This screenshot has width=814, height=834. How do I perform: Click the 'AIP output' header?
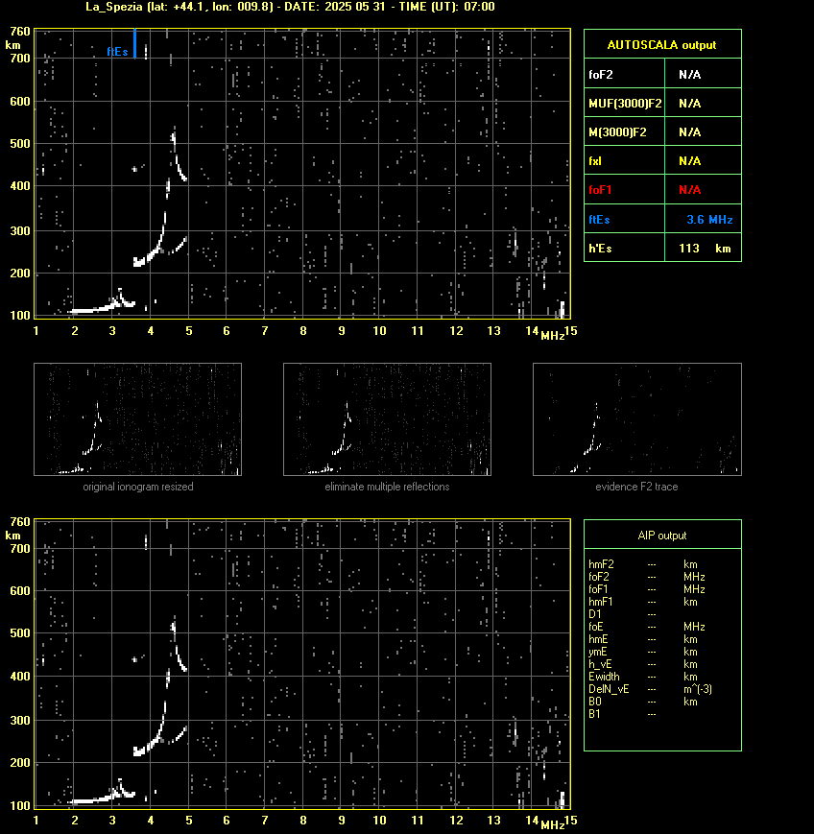661,536
